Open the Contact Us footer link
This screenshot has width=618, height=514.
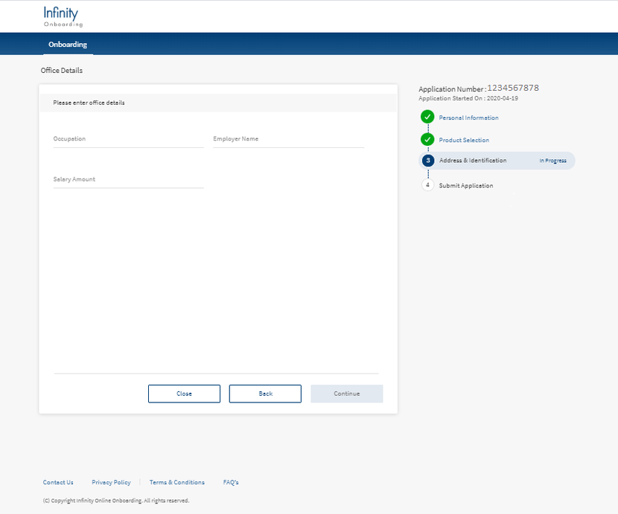(58, 482)
